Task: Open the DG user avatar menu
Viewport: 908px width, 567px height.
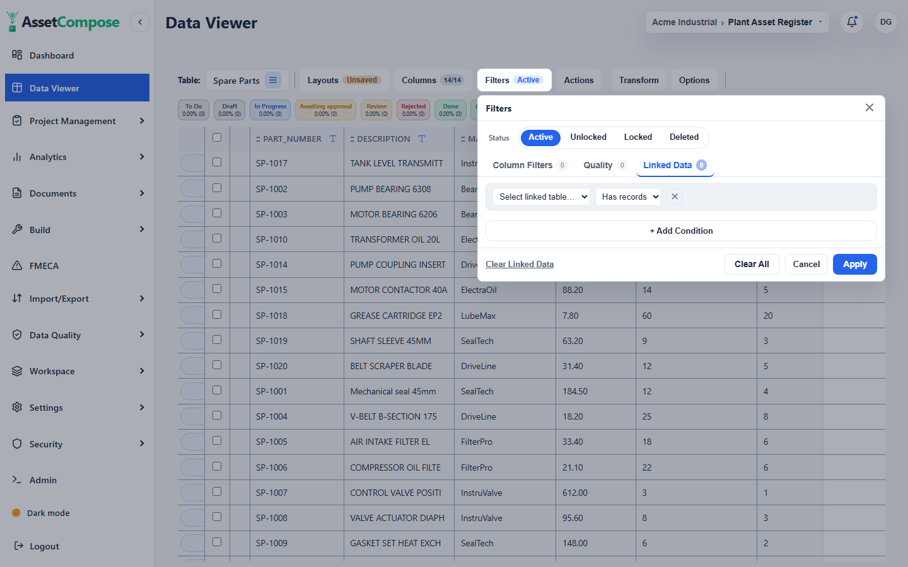Action: tap(886, 22)
